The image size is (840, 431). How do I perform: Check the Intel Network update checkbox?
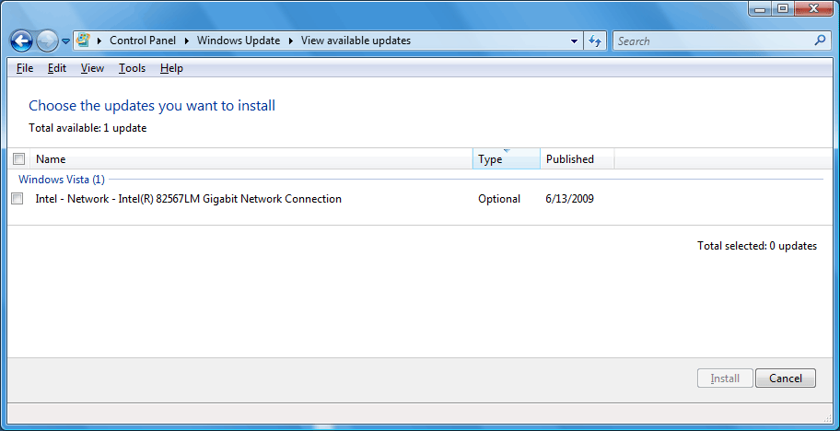coord(17,199)
